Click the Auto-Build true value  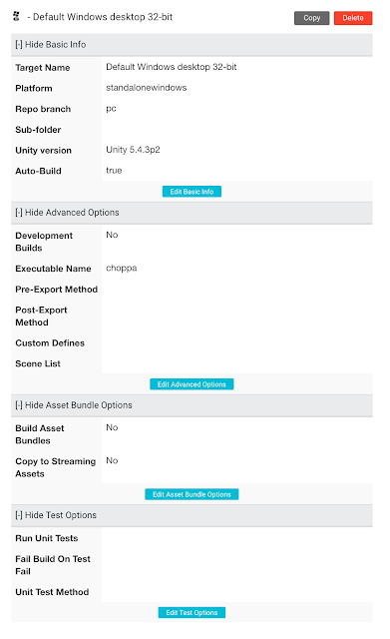[x=114, y=171]
